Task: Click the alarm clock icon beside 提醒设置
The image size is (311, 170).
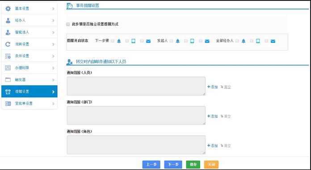Action: pos(8,91)
